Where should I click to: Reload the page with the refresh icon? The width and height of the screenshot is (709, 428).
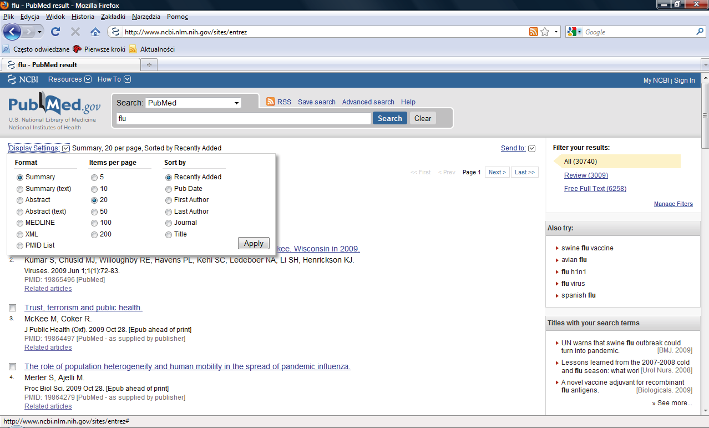click(x=55, y=32)
